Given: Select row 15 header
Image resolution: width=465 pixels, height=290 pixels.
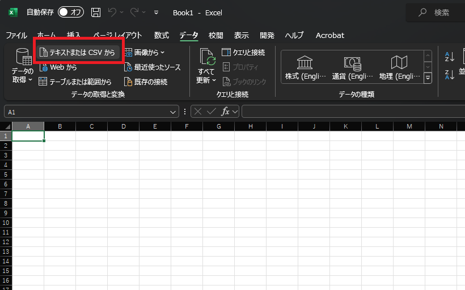Looking at the screenshot, I should coord(6,271).
